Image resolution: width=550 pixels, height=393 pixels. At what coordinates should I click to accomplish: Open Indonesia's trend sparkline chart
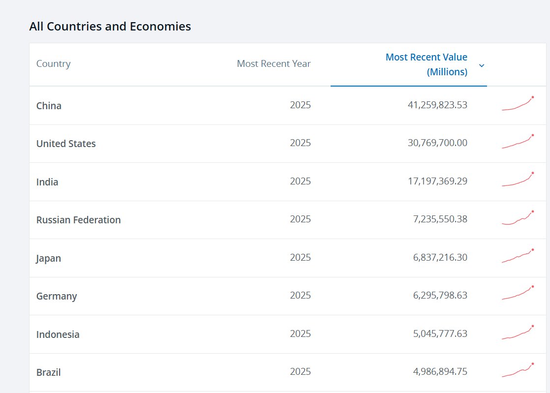coord(518,333)
